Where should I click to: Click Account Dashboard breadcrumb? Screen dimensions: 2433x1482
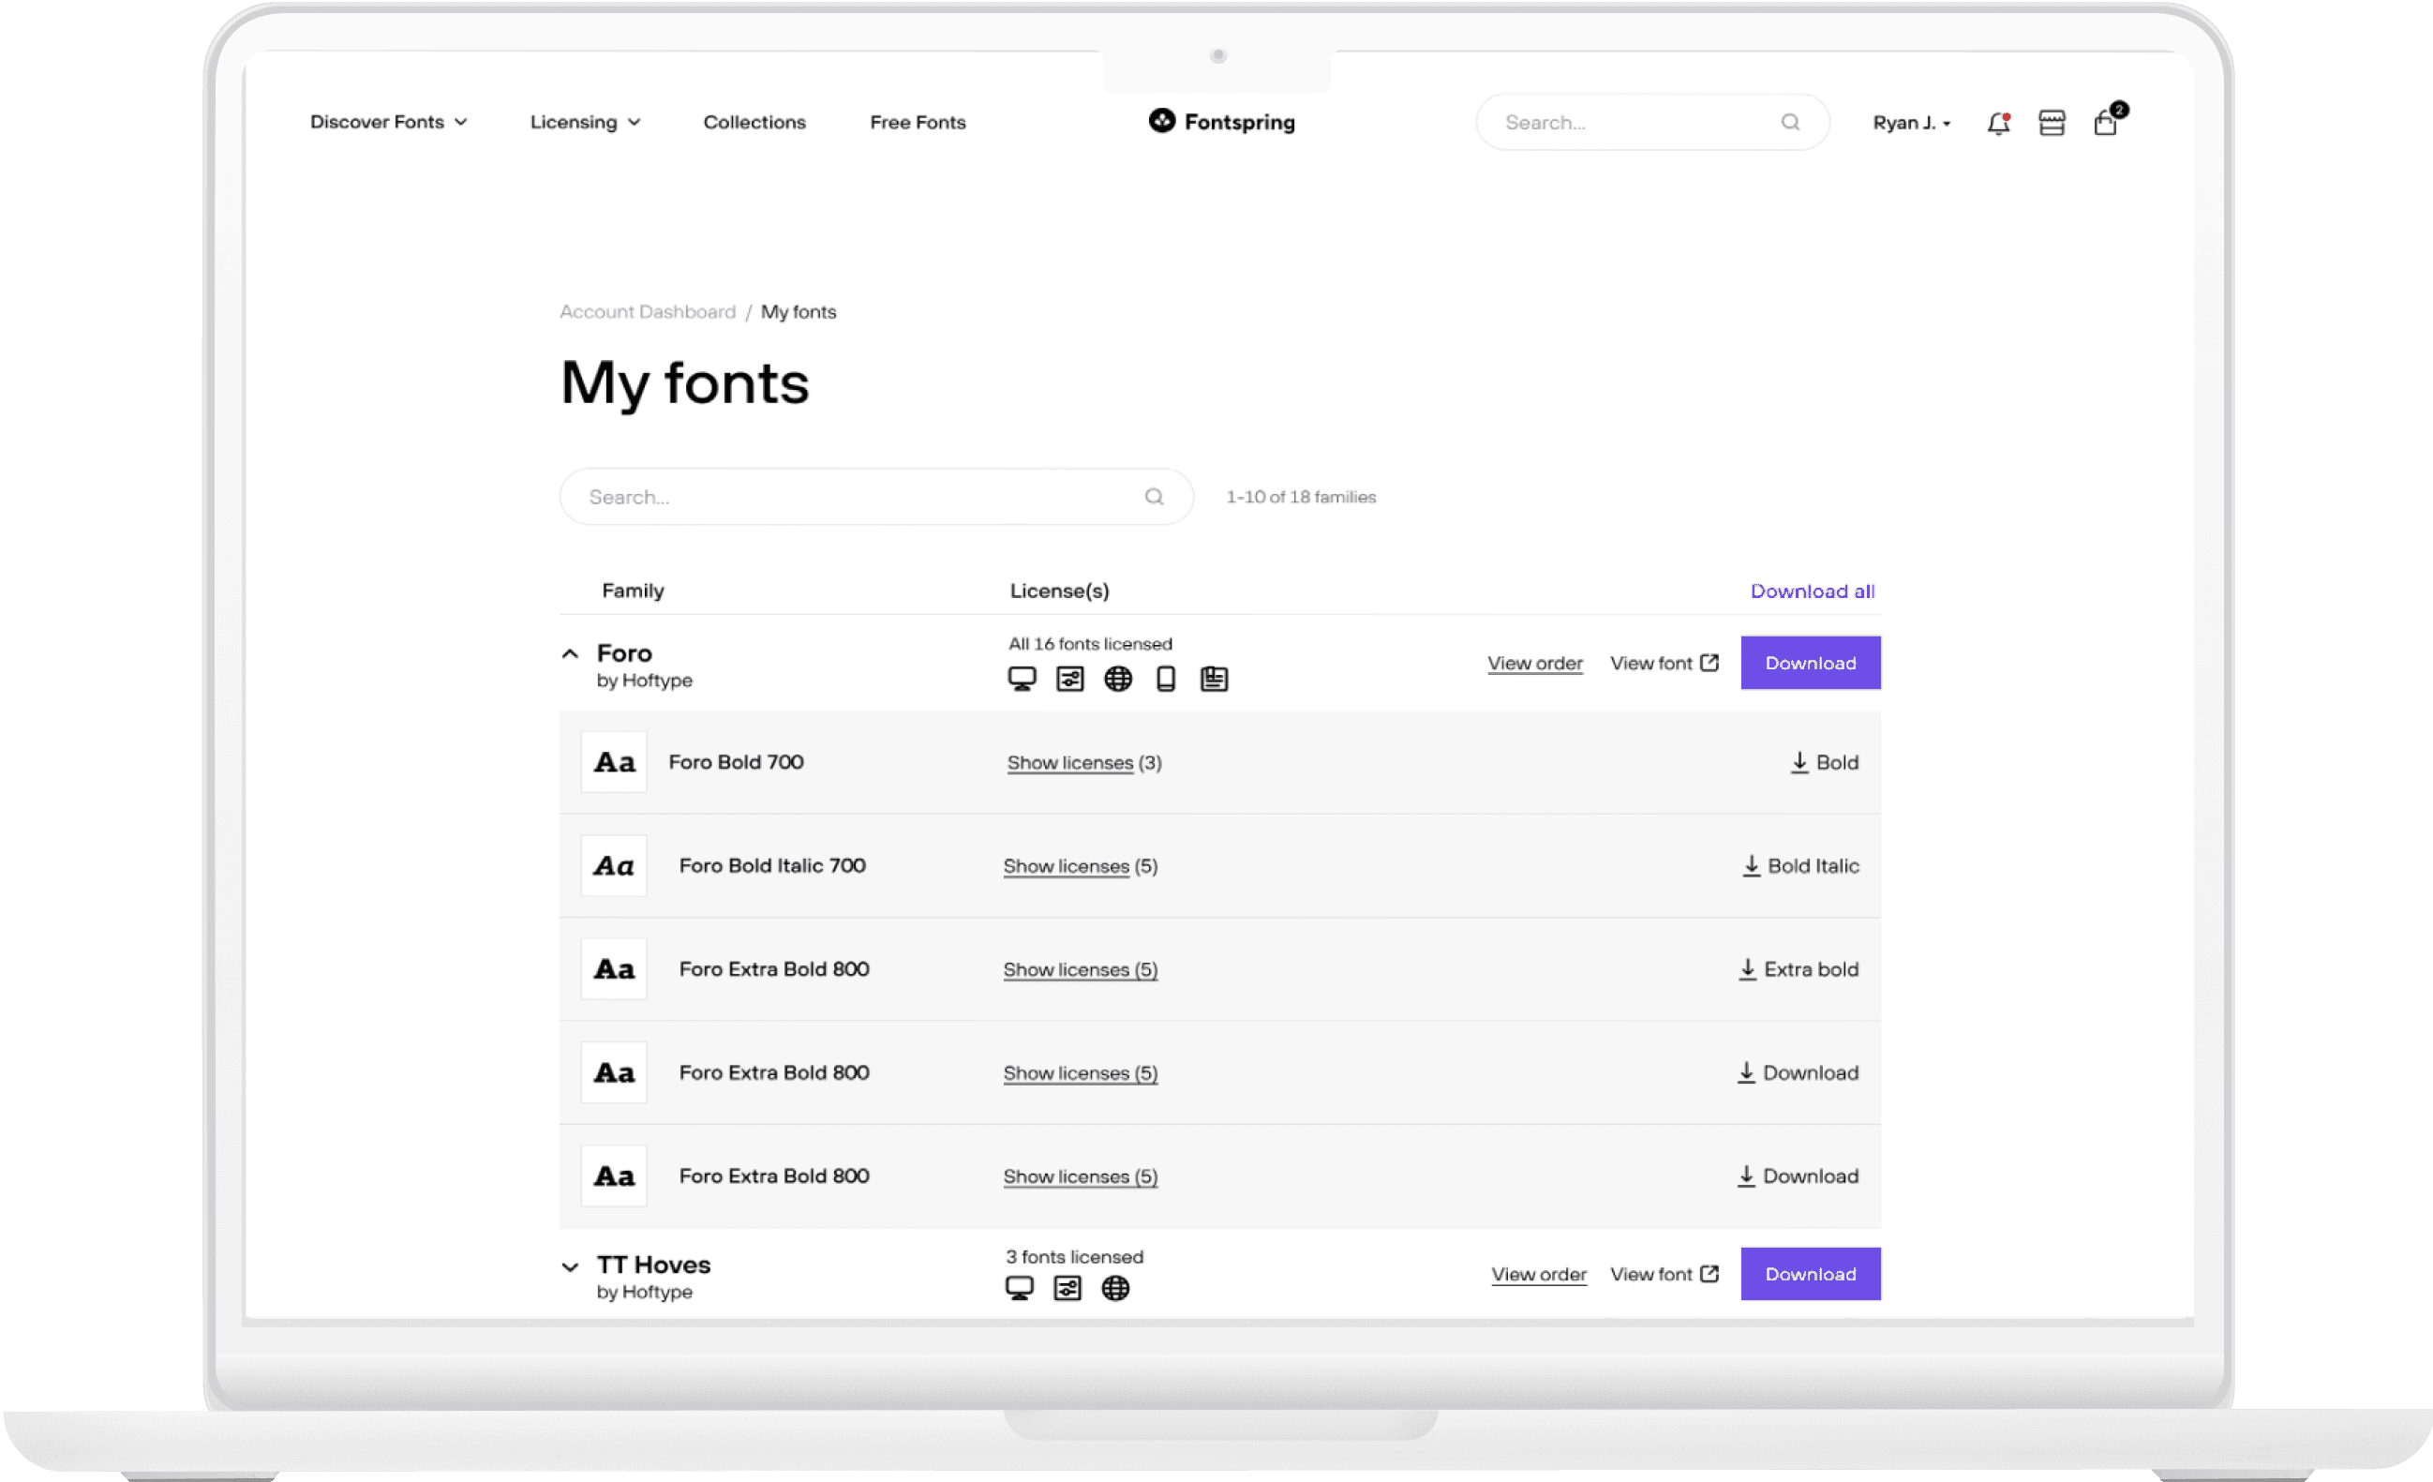(648, 312)
